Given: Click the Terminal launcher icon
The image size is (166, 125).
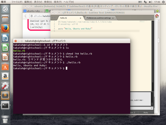Looking at the screenshot, I should (x=5, y=105).
